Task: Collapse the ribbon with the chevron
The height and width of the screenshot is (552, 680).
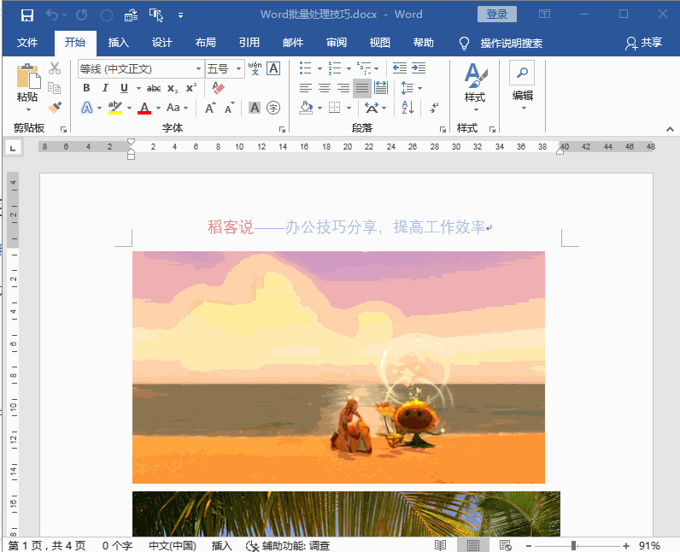Action: [670, 129]
